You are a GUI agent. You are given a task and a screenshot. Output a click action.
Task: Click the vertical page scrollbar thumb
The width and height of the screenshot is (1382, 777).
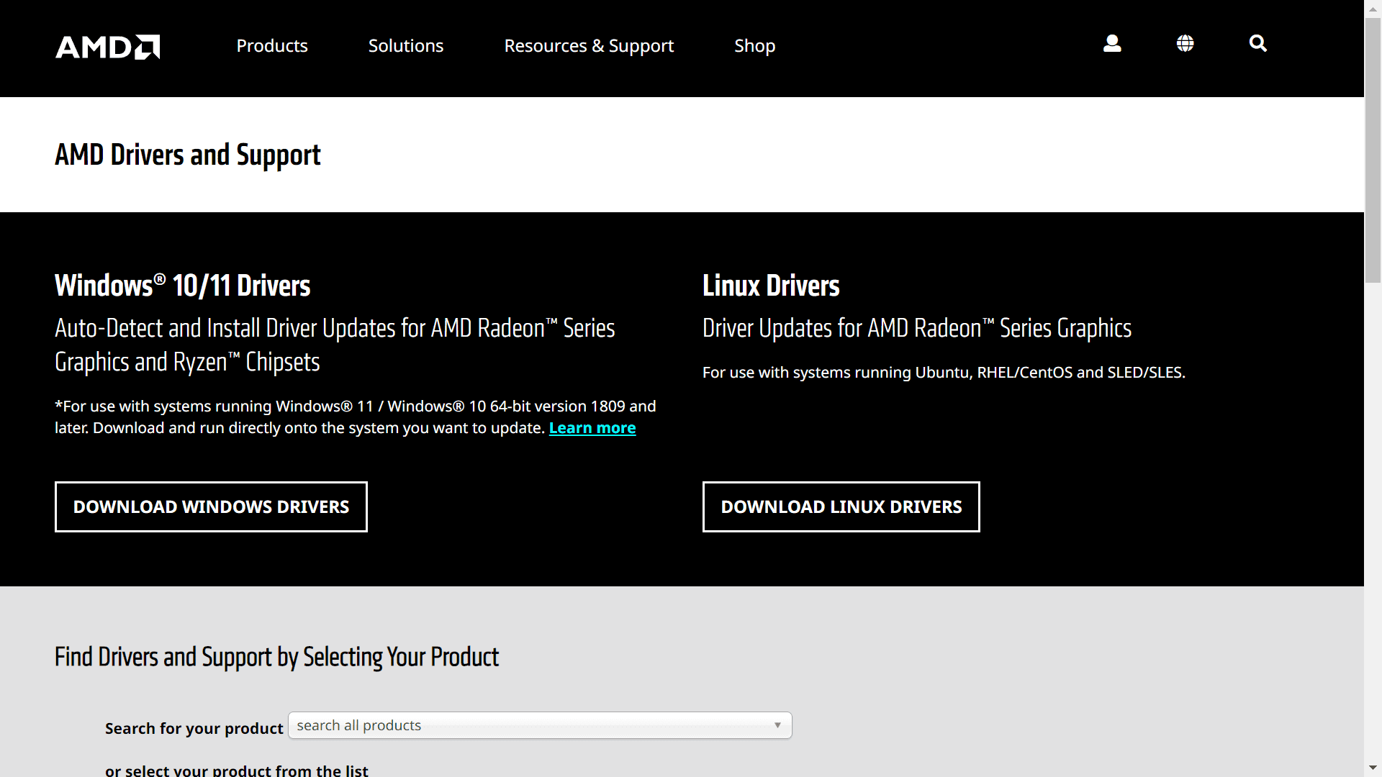coord(1373,150)
